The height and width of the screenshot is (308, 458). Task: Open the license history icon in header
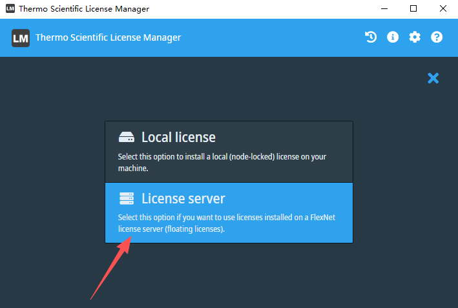(x=371, y=37)
